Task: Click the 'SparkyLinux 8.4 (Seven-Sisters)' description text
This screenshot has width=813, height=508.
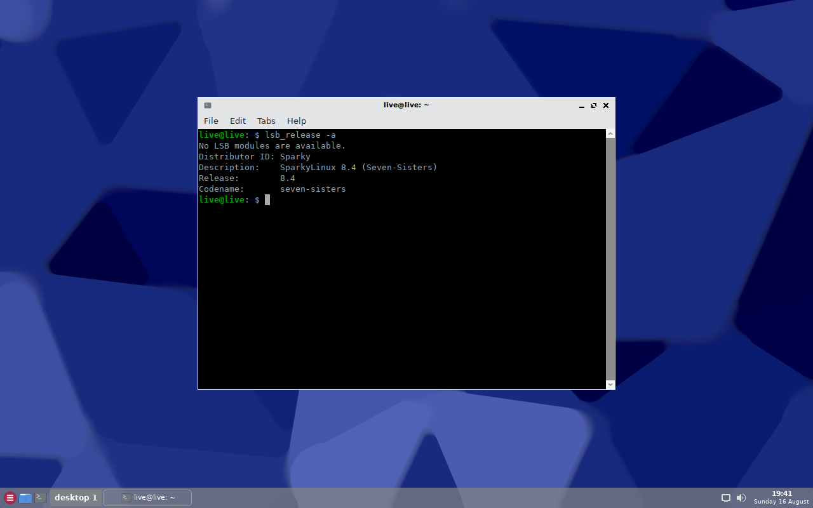Action: click(x=359, y=168)
